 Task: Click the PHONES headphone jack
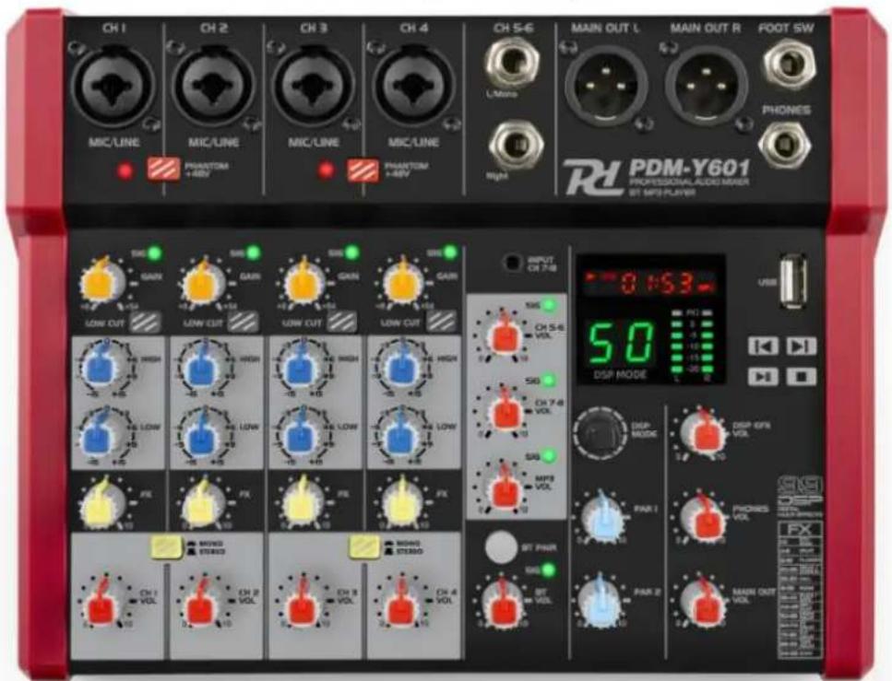pyautogui.click(x=786, y=145)
